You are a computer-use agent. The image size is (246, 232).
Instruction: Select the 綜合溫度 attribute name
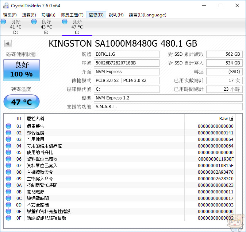[36, 133]
